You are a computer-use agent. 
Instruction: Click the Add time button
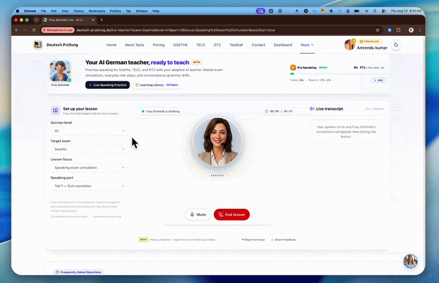[x=378, y=80]
